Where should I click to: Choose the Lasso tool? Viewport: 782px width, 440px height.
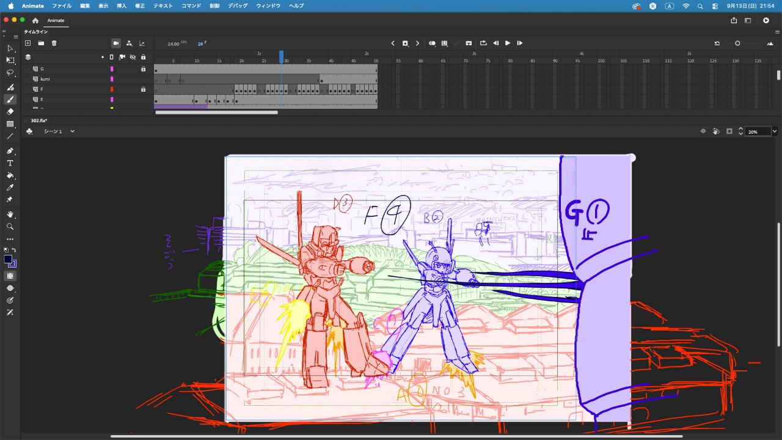click(10, 73)
